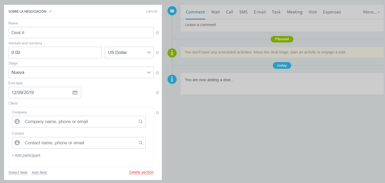Click the Delete section link
This screenshot has height=183, width=385.
pyautogui.click(x=141, y=173)
